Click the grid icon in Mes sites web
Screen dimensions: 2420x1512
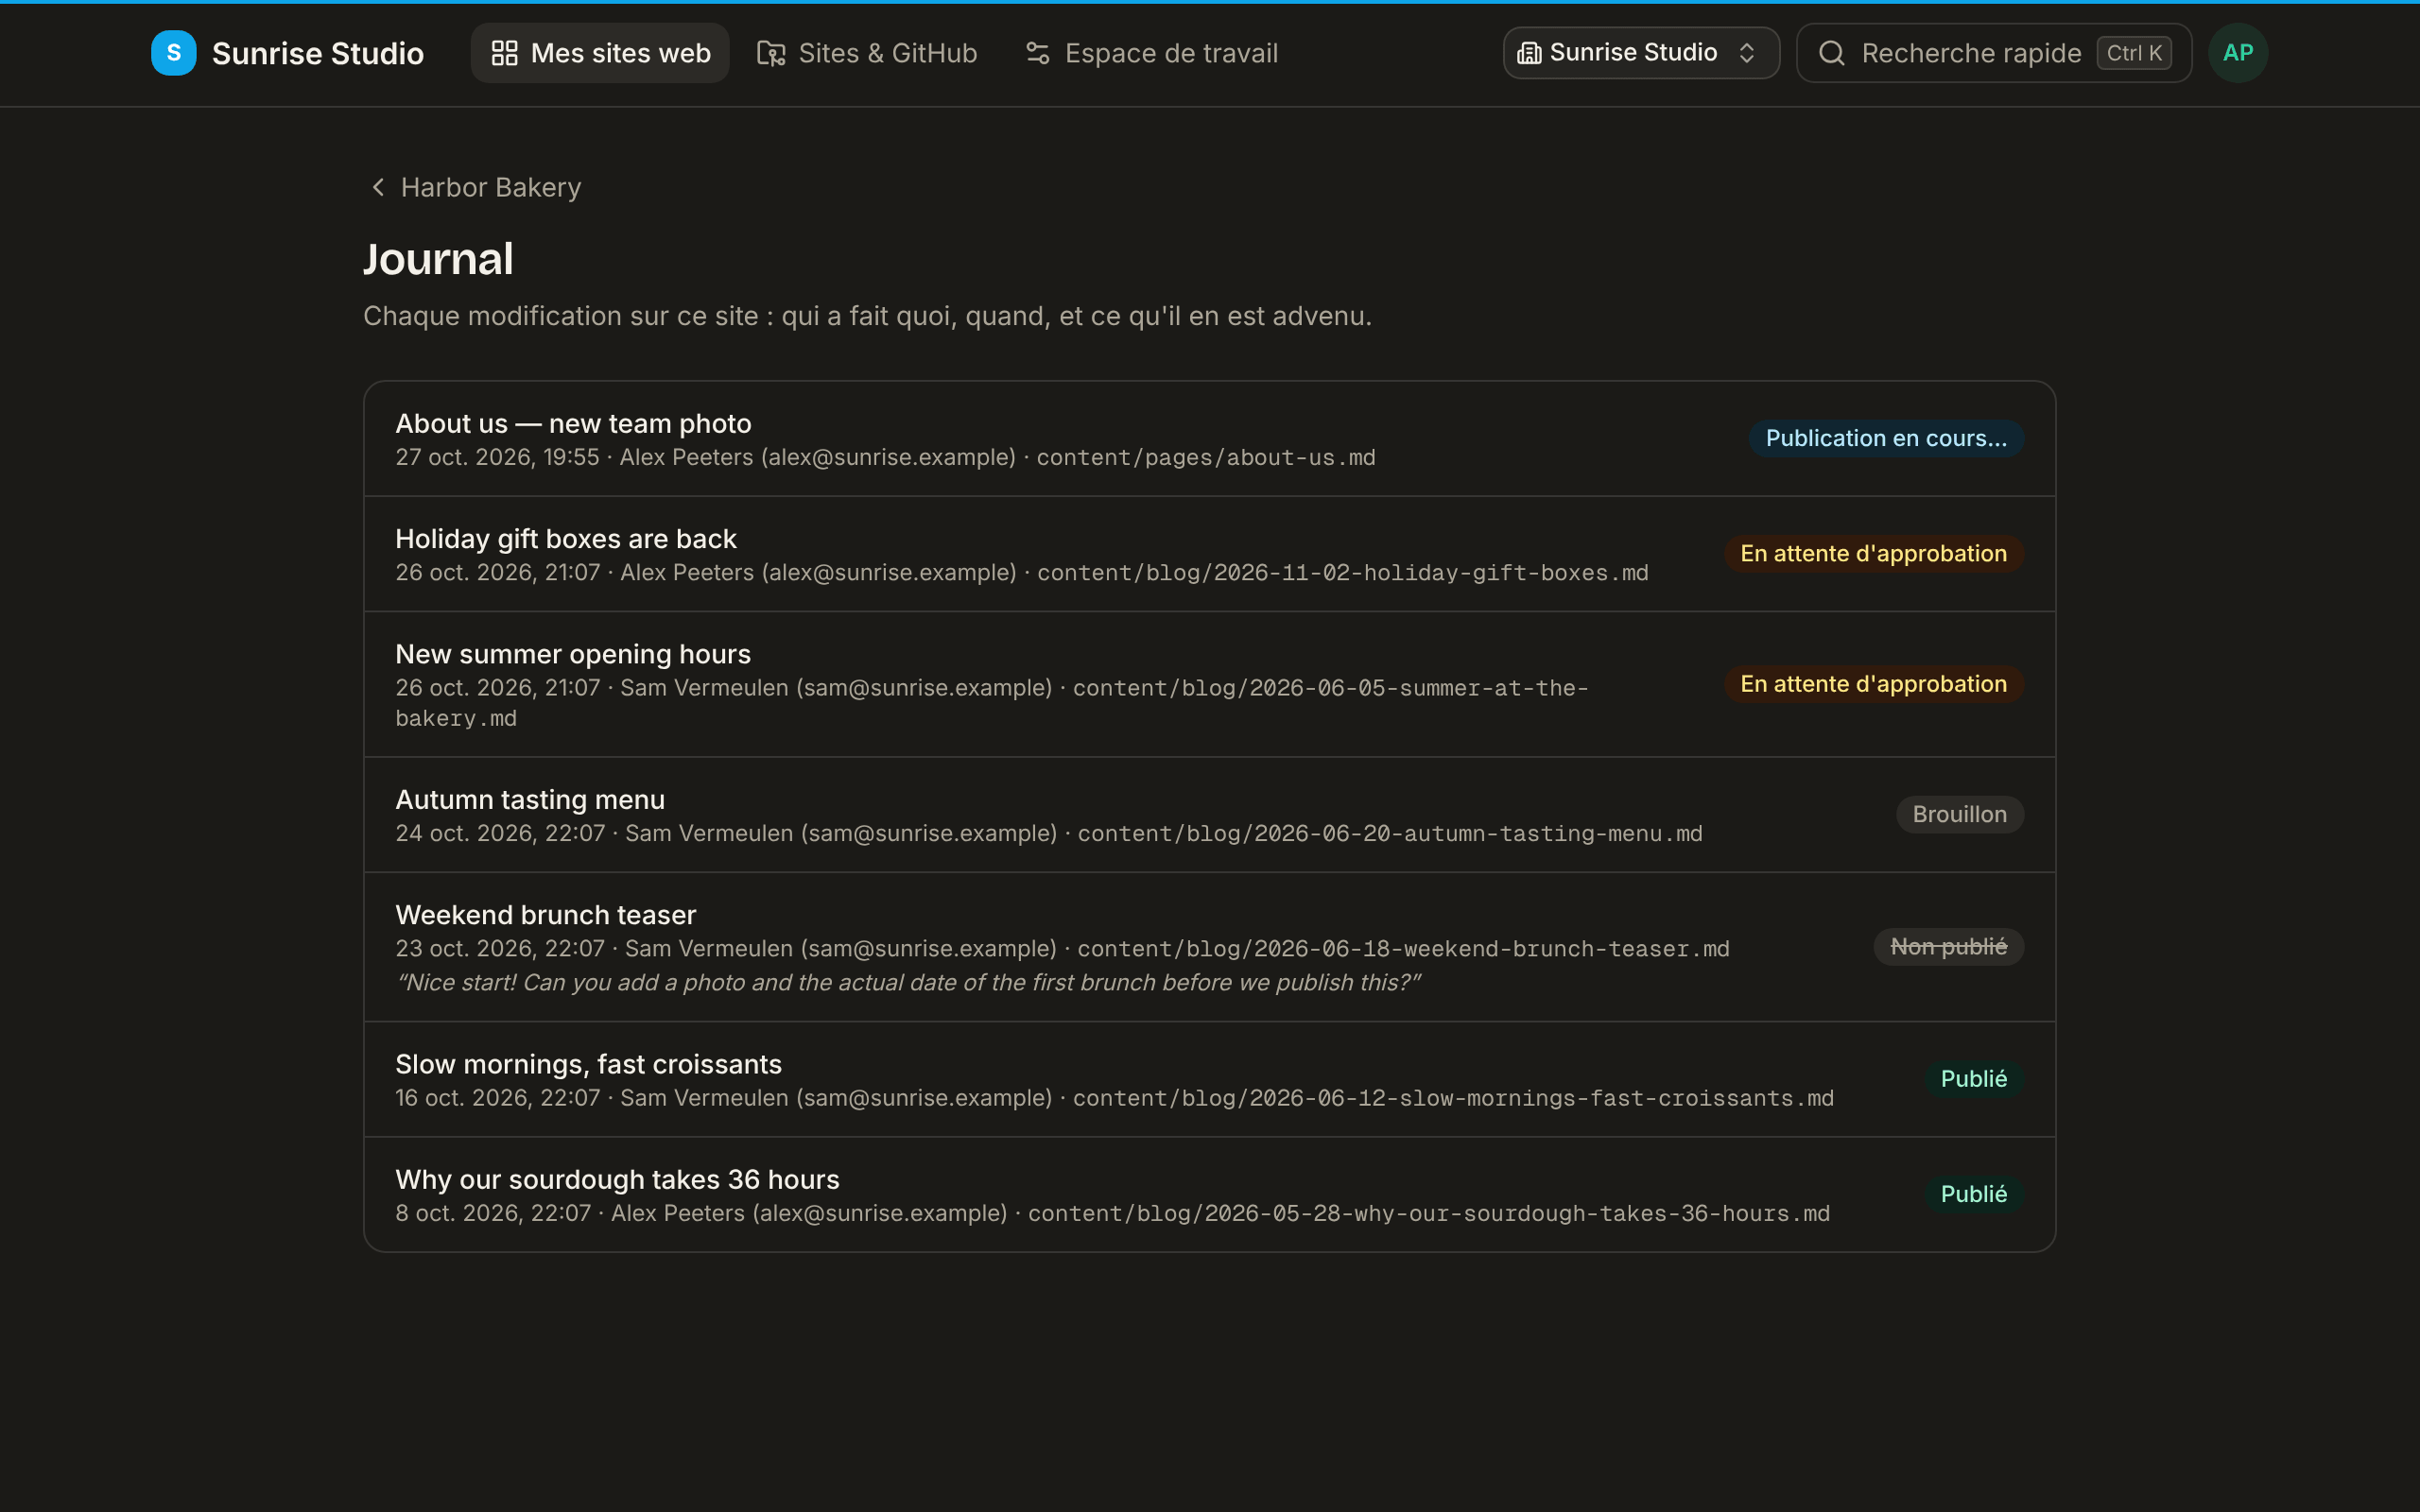click(505, 53)
